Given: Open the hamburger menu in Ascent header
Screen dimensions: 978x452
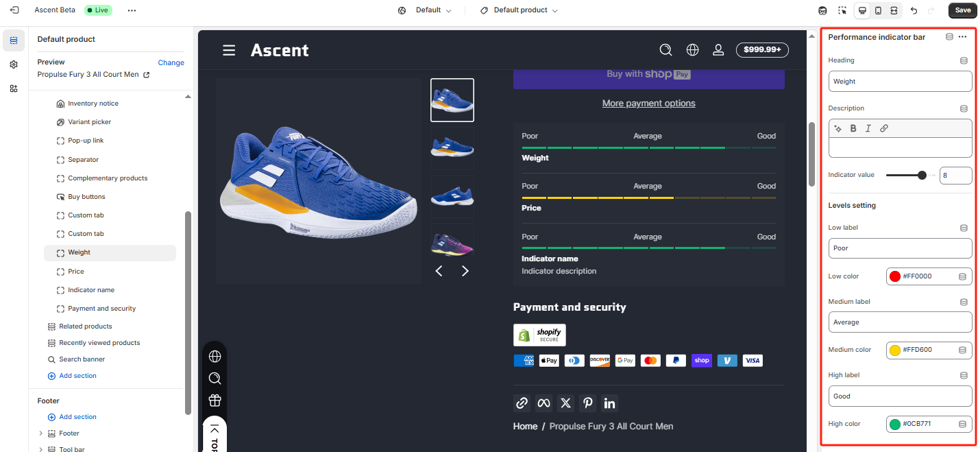Looking at the screenshot, I should pyautogui.click(x=229, y=50).
